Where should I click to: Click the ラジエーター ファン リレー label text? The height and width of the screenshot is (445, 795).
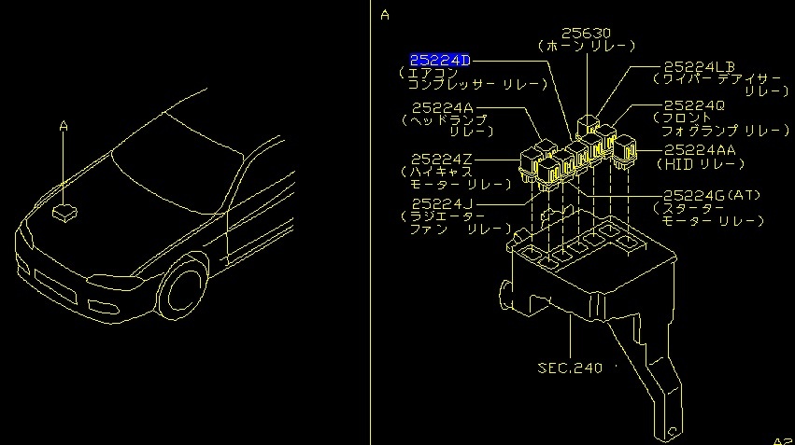[x=457, y=223]
